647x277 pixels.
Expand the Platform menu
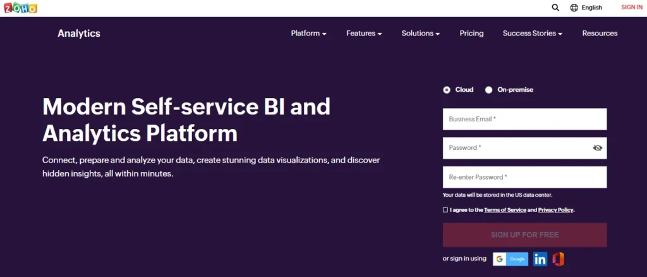308,34
